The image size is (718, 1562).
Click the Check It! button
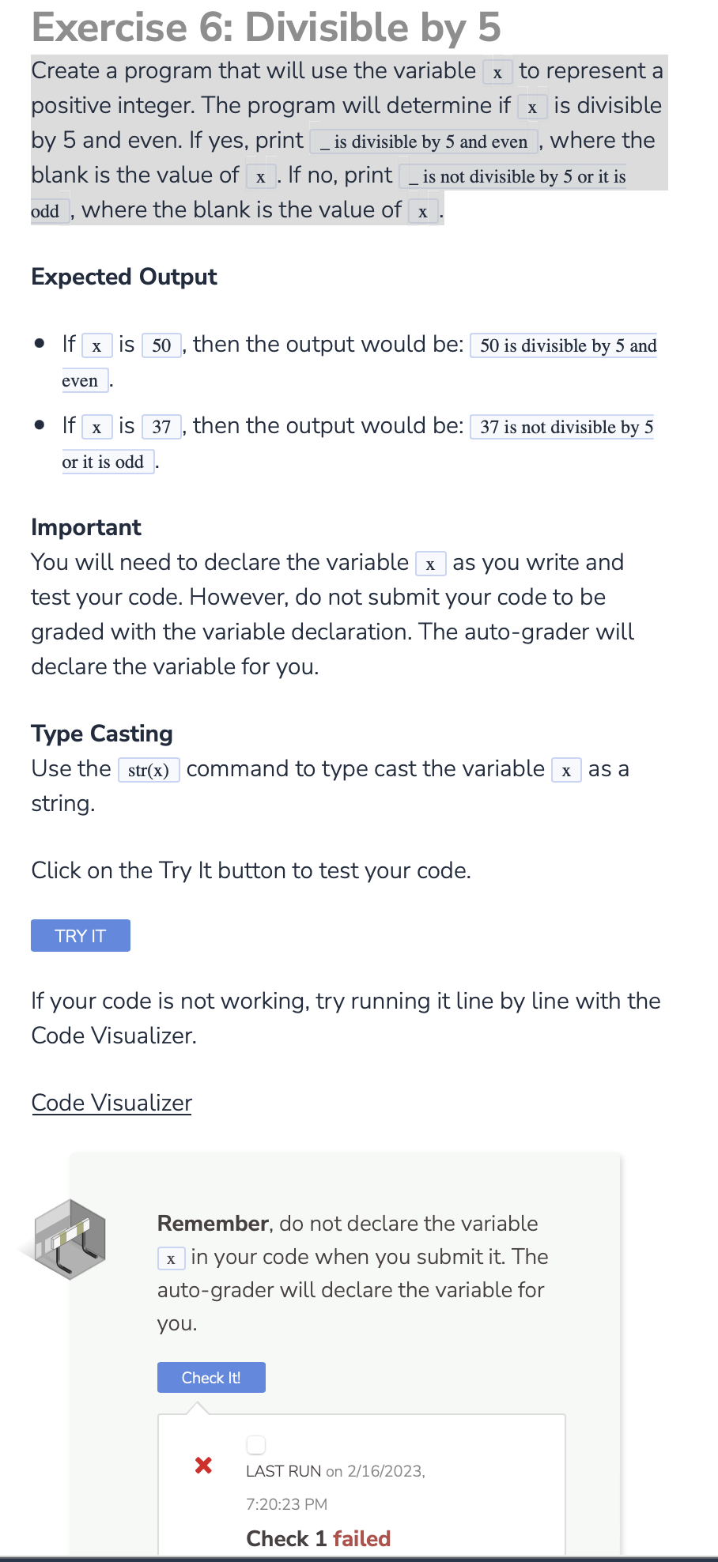[x=210, y=1377]
